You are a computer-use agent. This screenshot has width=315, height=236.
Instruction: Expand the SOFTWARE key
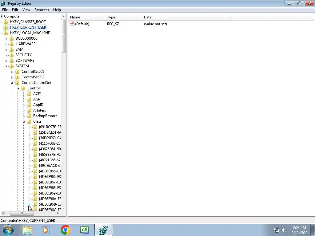click(x=6, y=61)
